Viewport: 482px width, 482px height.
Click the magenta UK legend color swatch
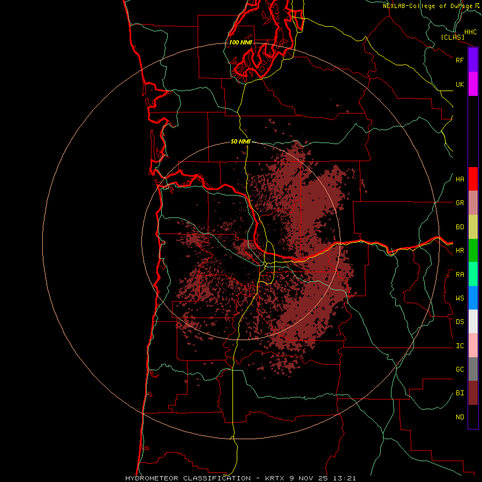473,84
